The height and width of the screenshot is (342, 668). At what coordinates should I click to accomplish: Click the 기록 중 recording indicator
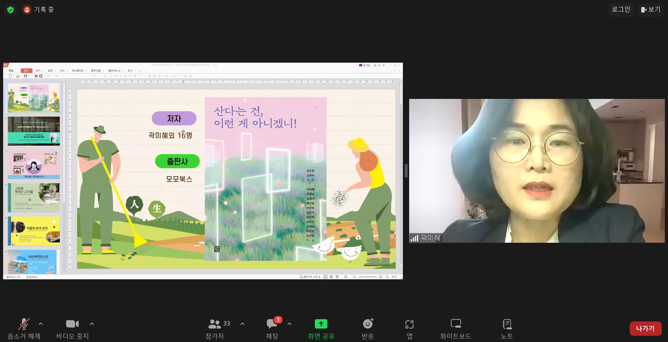click(39, 10)
